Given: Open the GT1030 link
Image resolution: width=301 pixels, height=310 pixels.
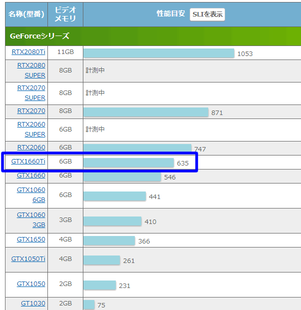Looking at the screenshot, I should [33, 303].
